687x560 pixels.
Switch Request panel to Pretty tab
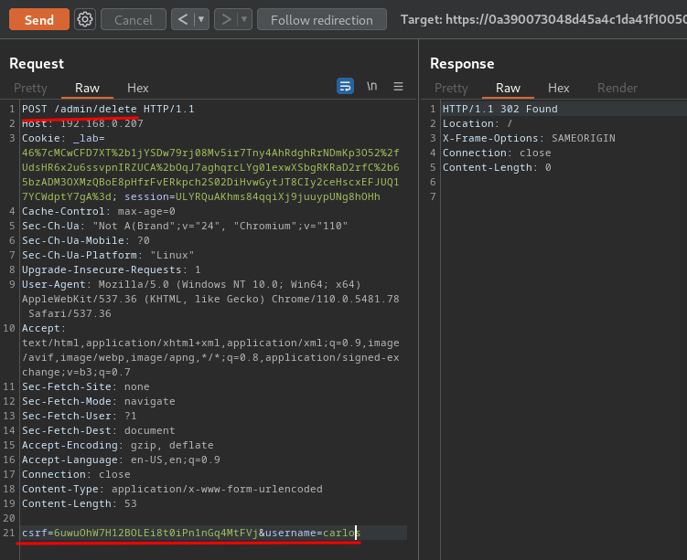tap(30, 88)
